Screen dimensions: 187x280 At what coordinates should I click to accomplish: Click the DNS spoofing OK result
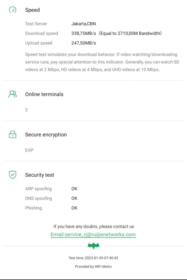click(74, 198)
